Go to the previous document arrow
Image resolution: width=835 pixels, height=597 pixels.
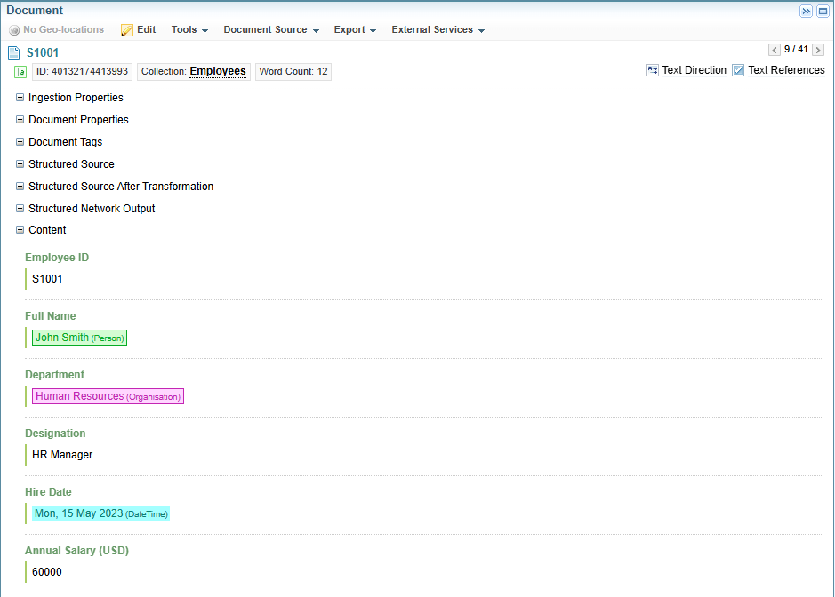pyautogui.click(x=775, y=50)
